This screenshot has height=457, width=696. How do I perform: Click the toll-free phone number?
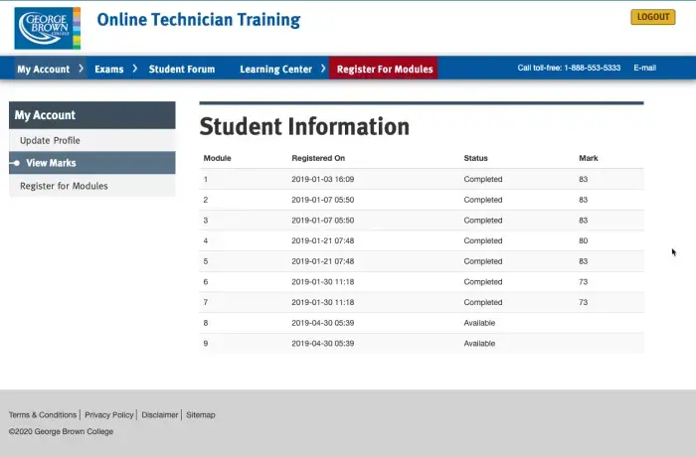593,68
